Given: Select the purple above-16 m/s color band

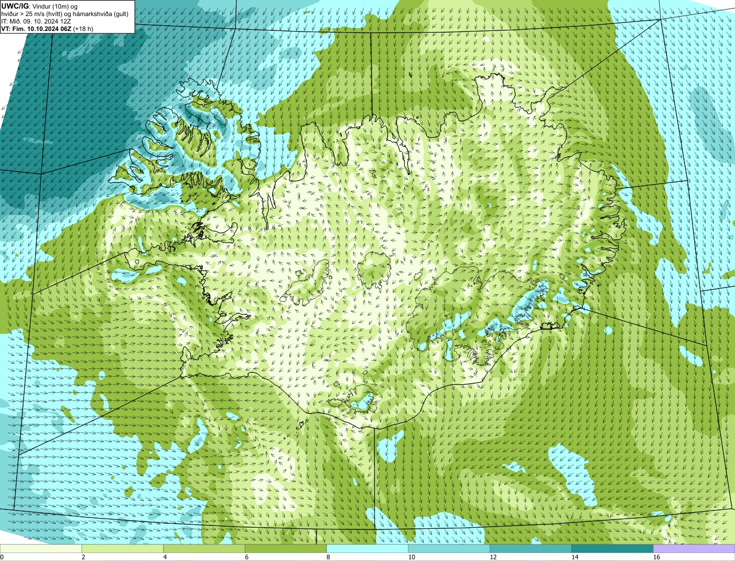Looking at the screenshot, I should pyautogui.click(x=694, y=549).
